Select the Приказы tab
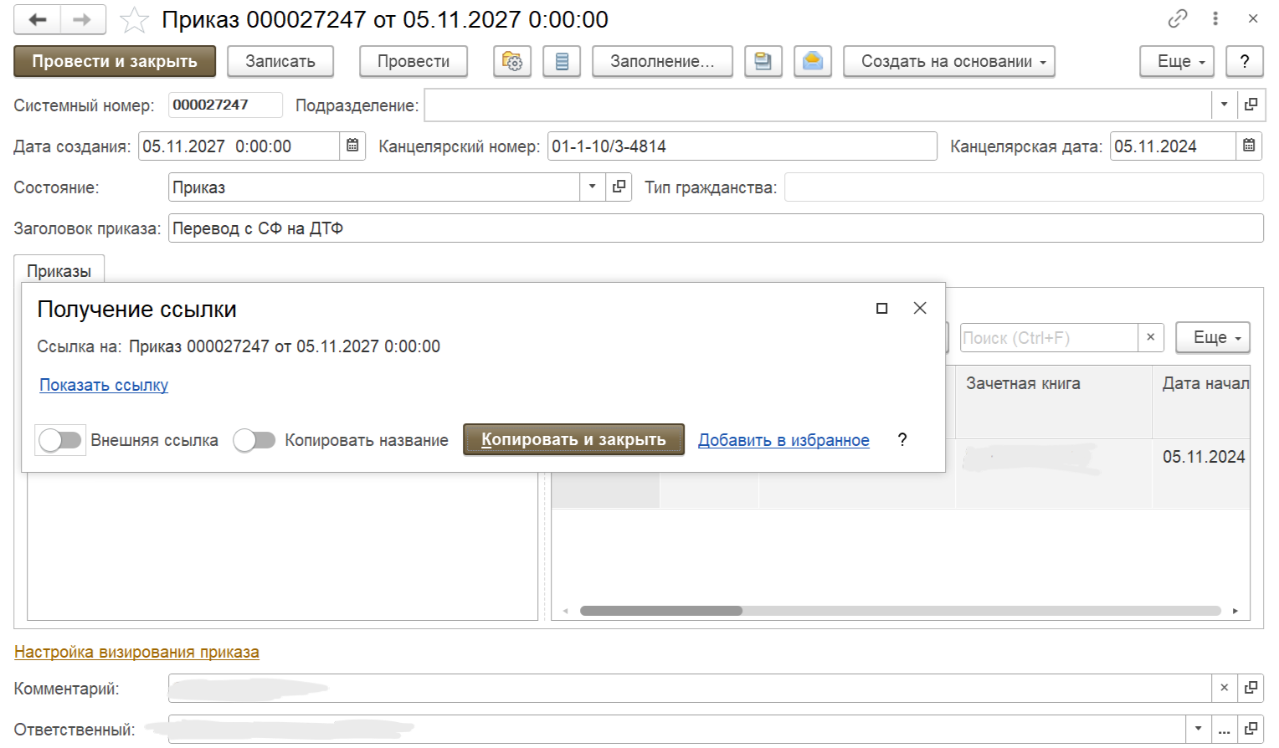Viewport: 1279px width, 748px height. point(59,271)
